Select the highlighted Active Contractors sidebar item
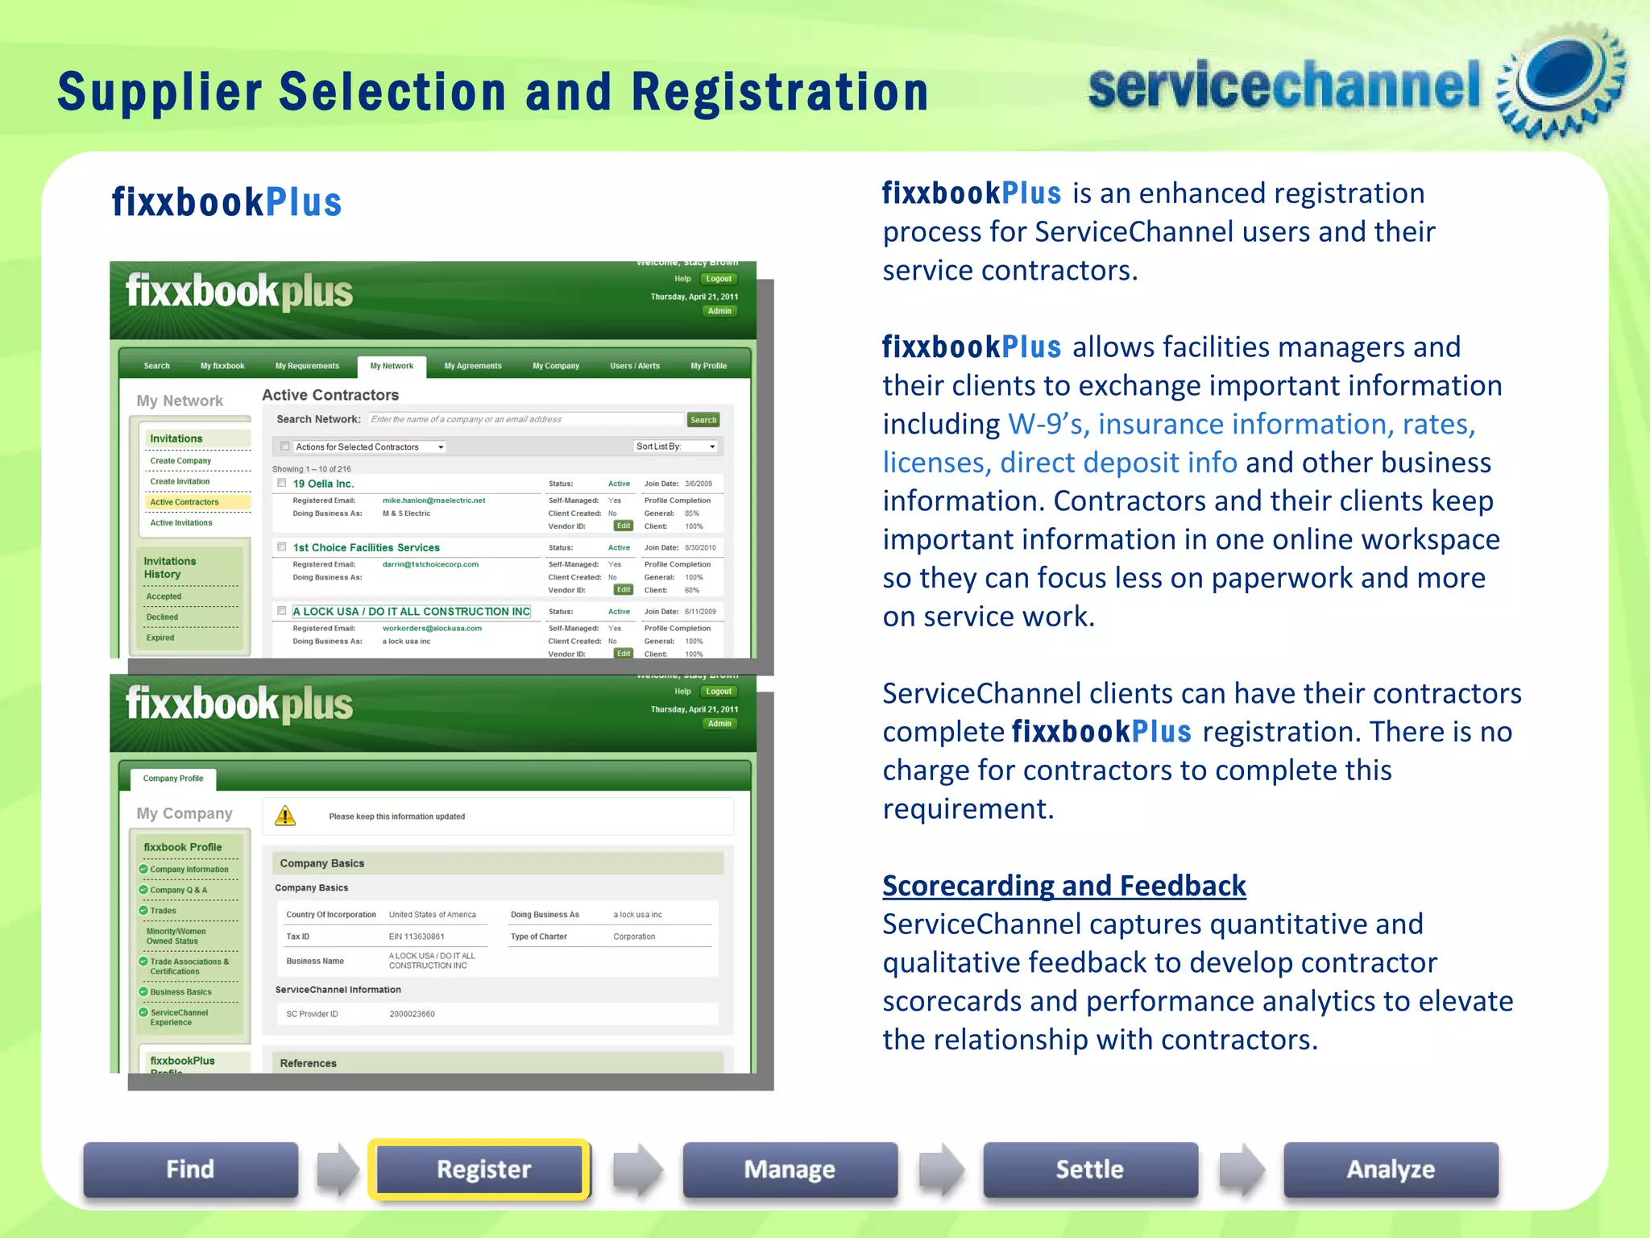Screen dimensions: 1650x1238 (x=184, y=502)
